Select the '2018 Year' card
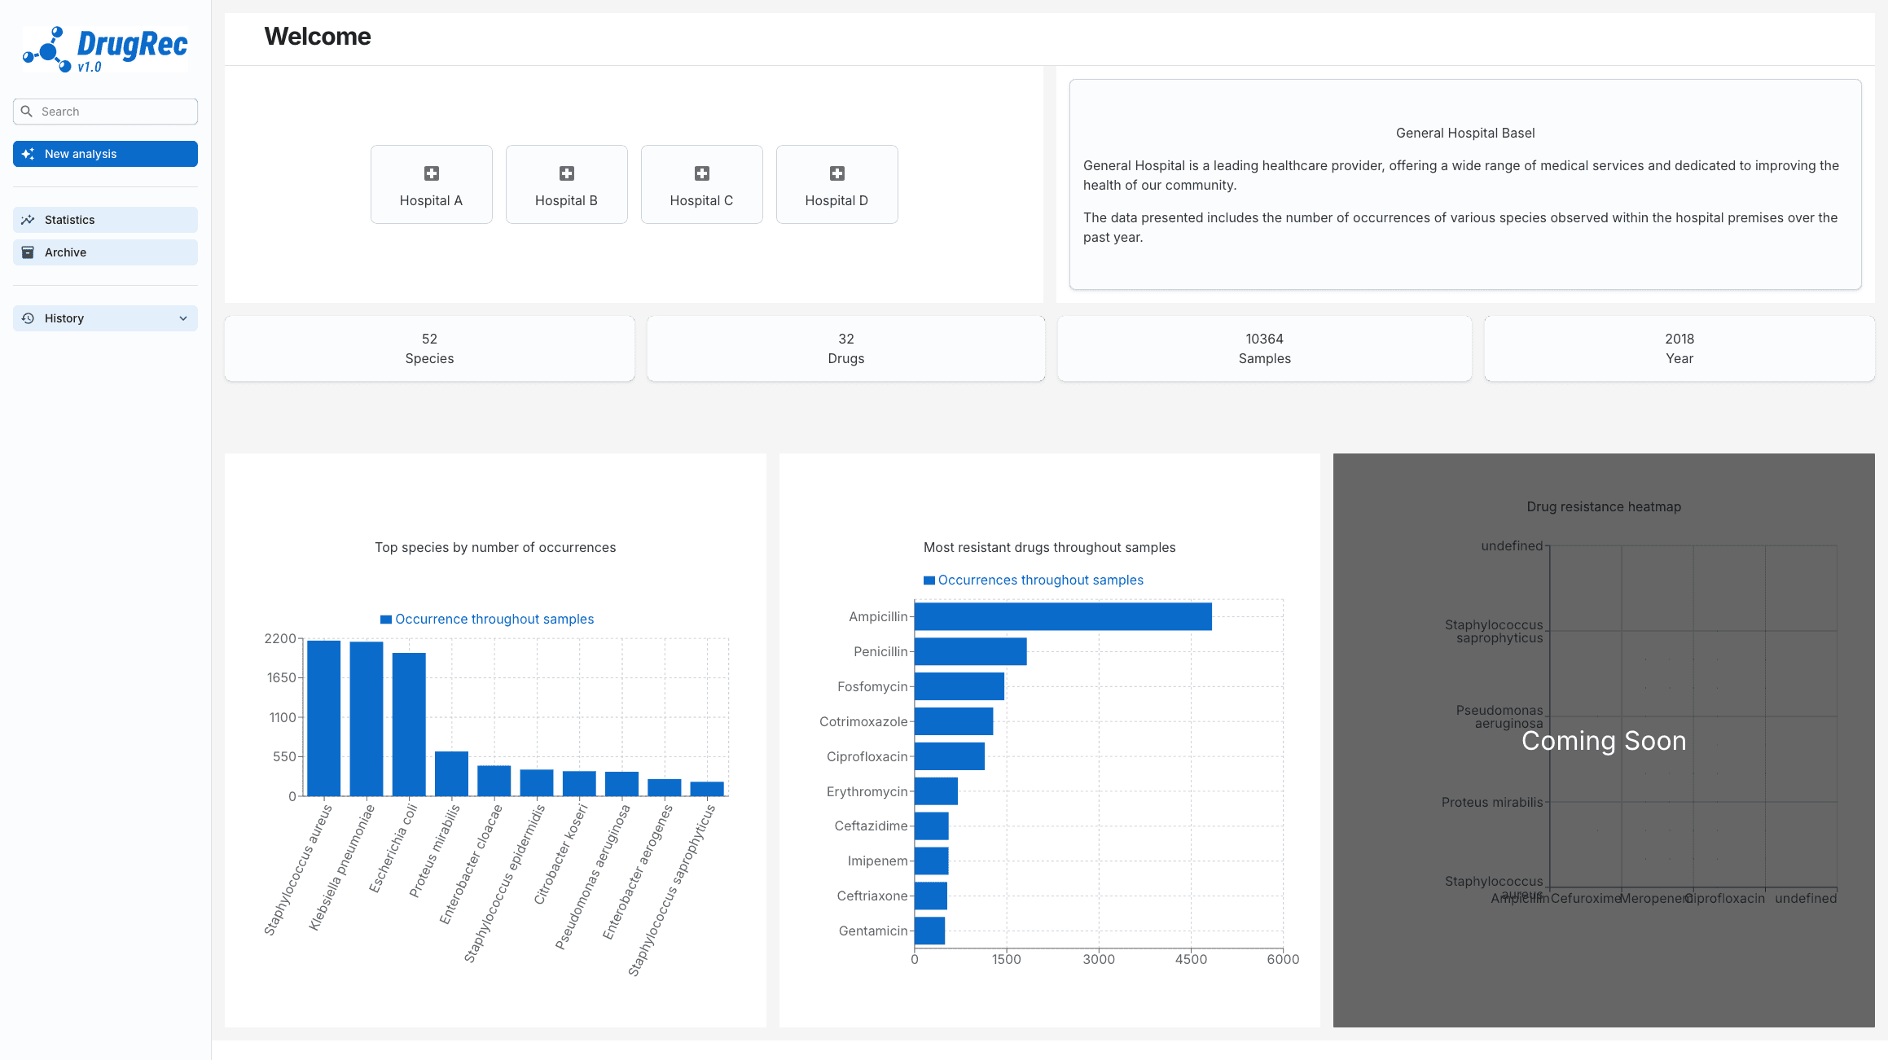This screenshot has width=1888, height=1060. tap(1679, 348)
